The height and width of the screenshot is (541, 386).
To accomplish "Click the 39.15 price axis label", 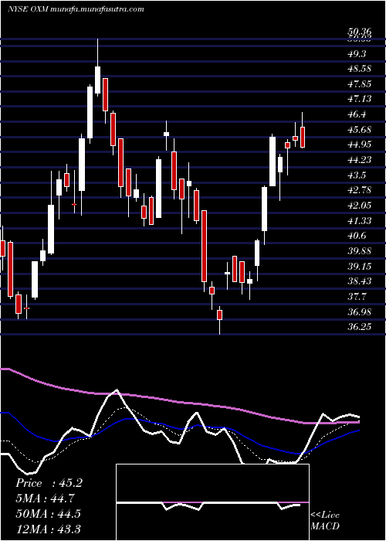I will pyautogui.click(x=360, y=266).
